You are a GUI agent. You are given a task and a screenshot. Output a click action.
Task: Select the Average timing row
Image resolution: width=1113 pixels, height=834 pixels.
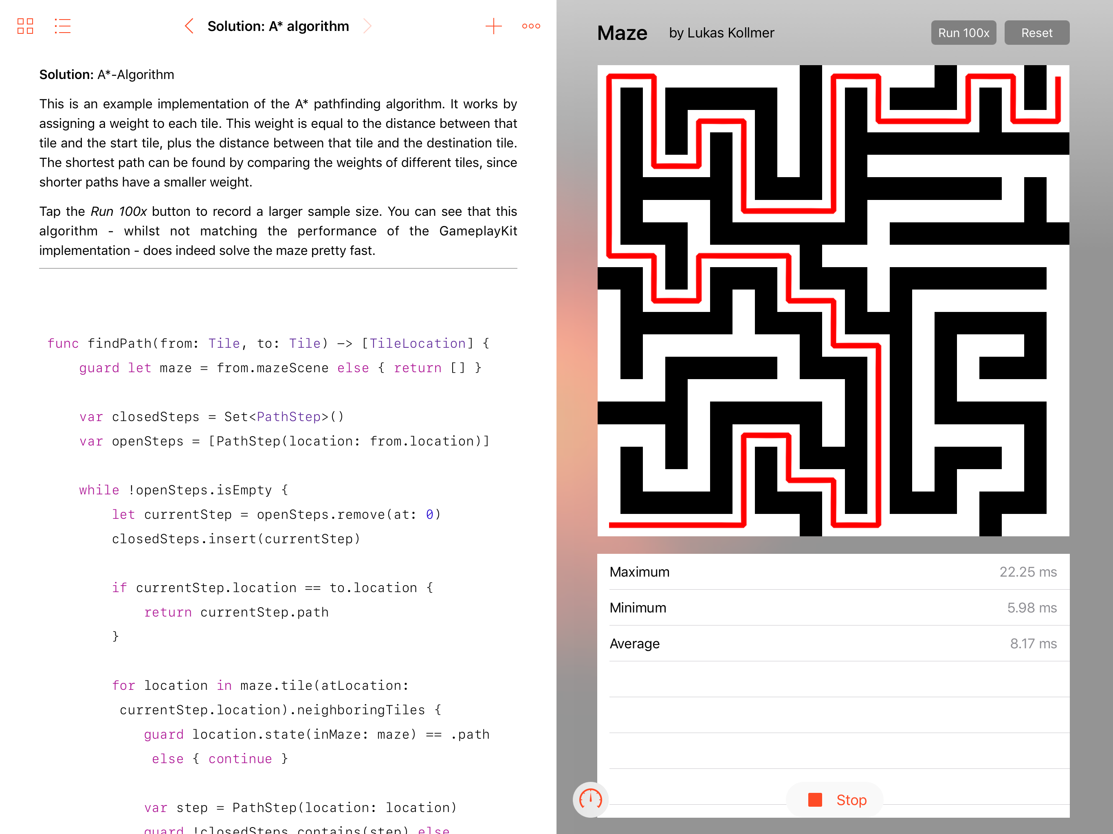point(833,643)
